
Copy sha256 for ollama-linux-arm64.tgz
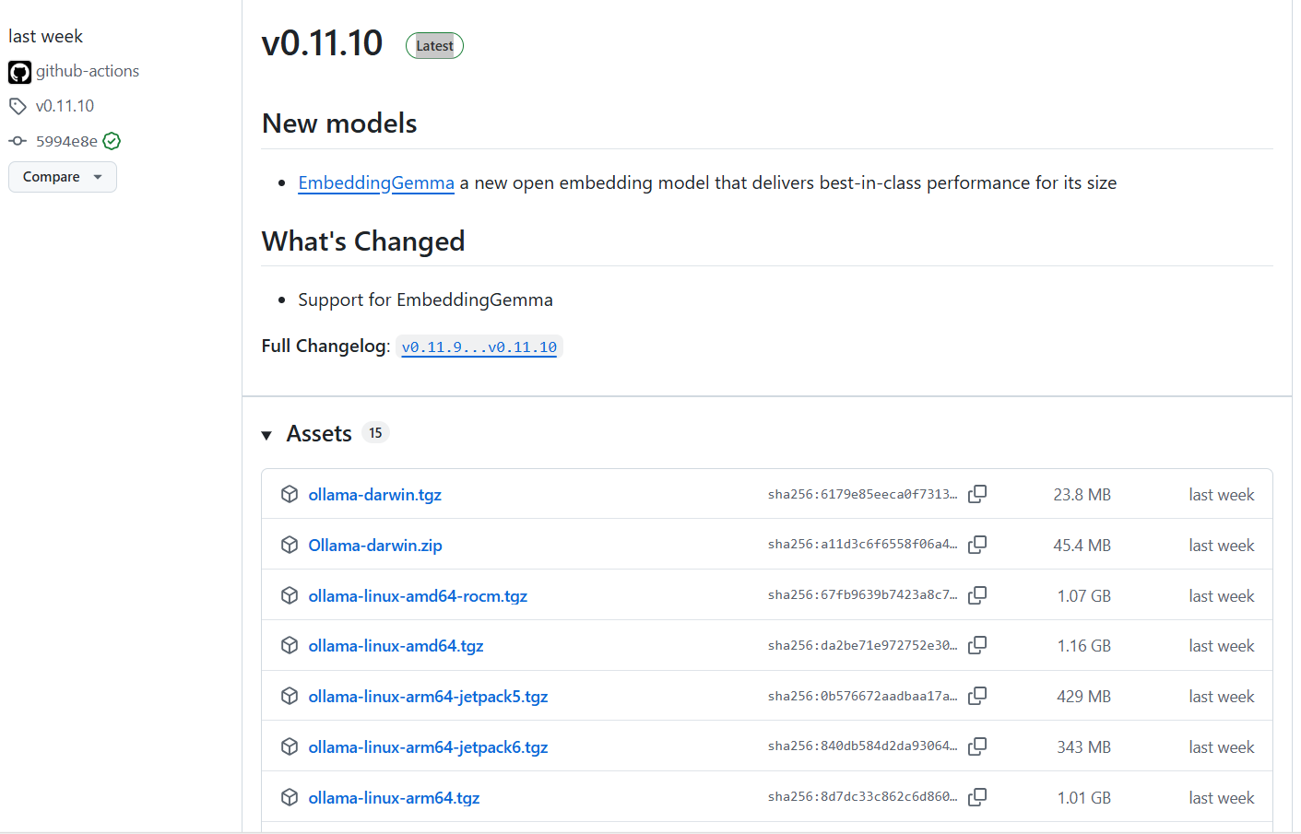pos(977,797)
